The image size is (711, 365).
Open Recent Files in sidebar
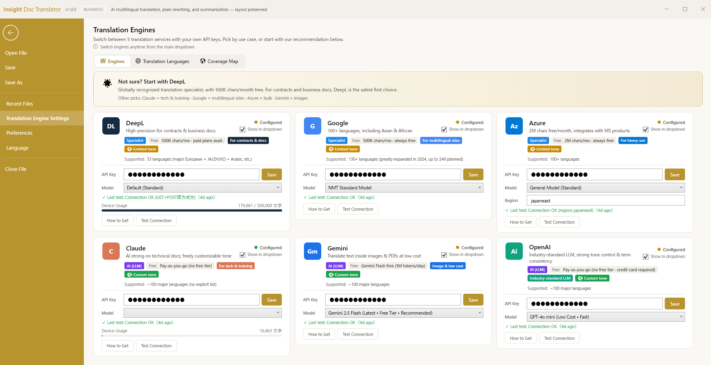point(42,104)
